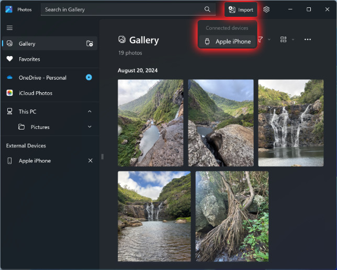Toggle the hamburger navigation menu
The image size is (337, 270).
coord(9,28)
